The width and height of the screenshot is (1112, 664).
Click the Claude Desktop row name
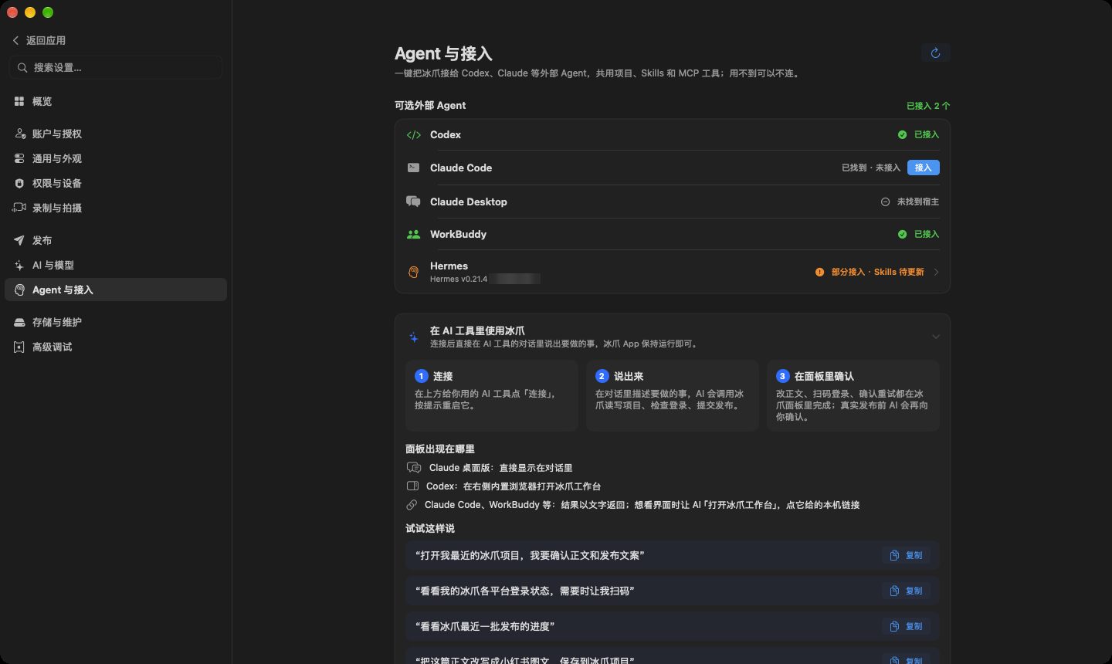click(469, 202)
